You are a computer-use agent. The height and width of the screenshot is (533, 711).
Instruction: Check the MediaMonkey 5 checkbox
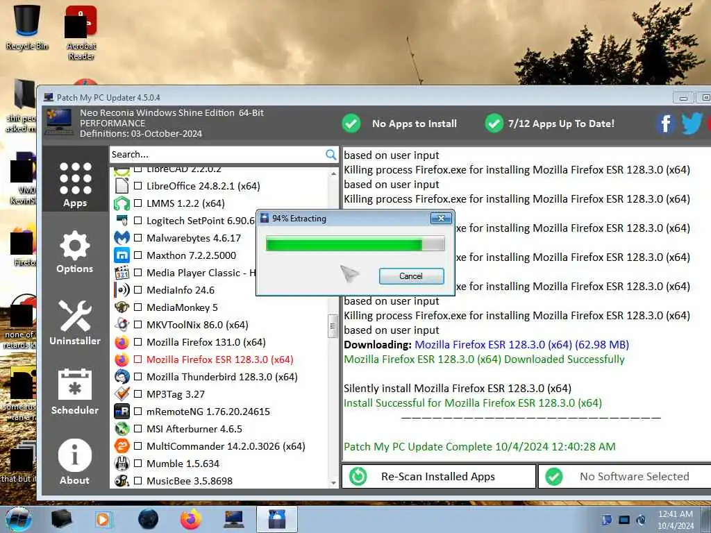click(x=138, y=307)
